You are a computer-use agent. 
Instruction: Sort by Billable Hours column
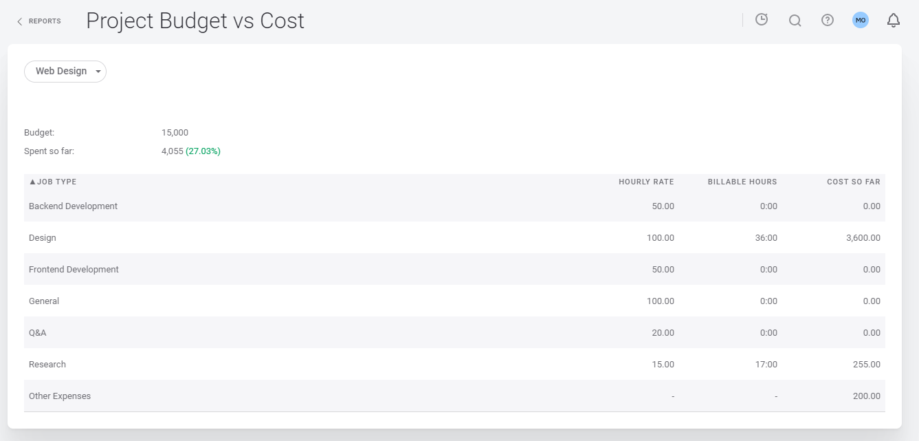click(742, 182)
